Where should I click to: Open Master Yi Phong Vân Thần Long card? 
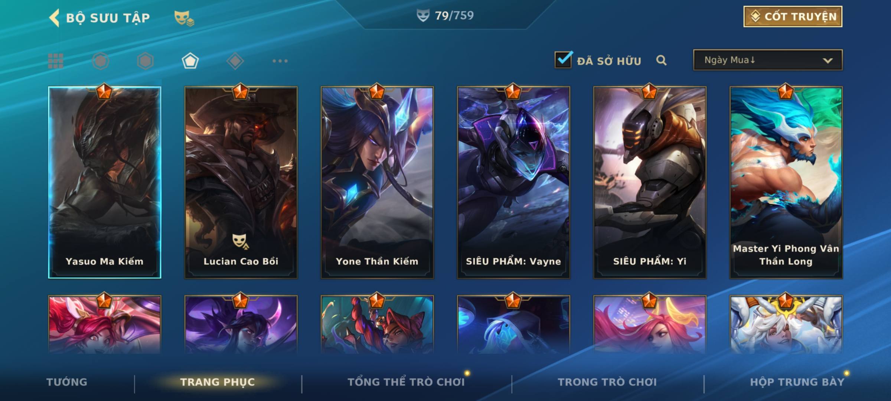tap(786, 182)
